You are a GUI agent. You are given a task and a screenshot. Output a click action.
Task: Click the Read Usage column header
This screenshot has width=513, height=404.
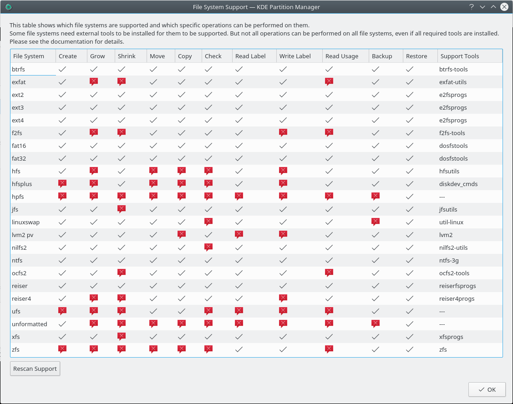tap(342, 56)
